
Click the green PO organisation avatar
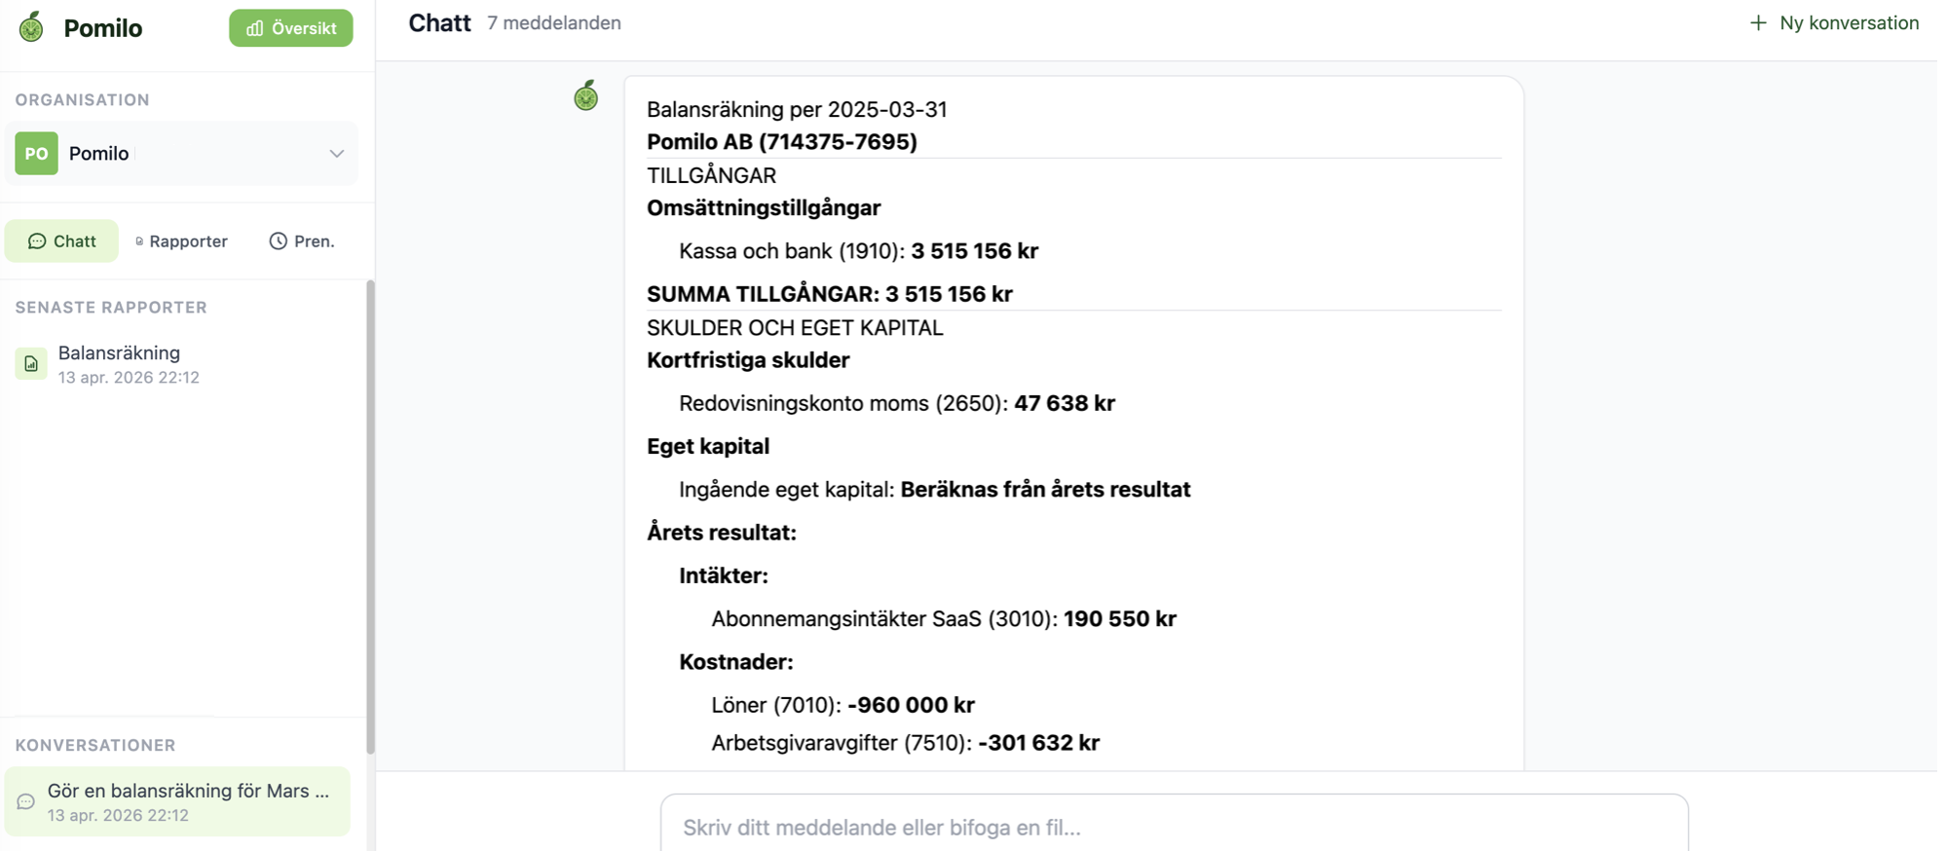tap(36, 153)
